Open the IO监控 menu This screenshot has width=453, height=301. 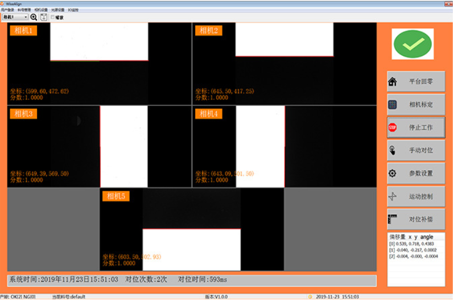pos(73,10)
